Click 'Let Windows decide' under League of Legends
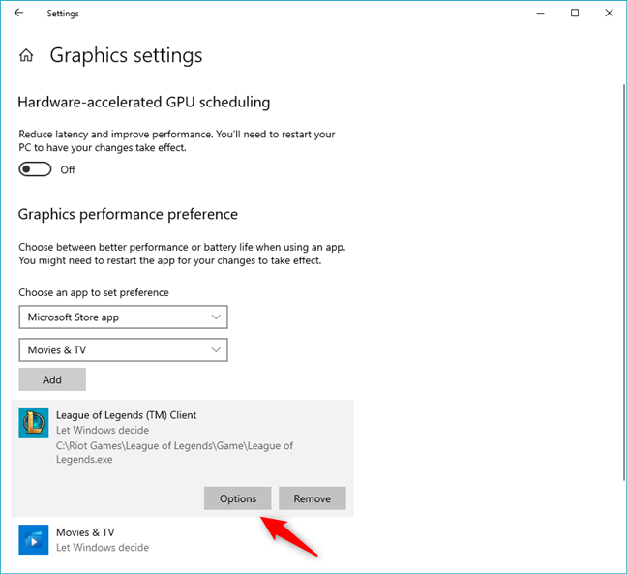Screen dimensions: 627x574 click(x=103, y=430)
